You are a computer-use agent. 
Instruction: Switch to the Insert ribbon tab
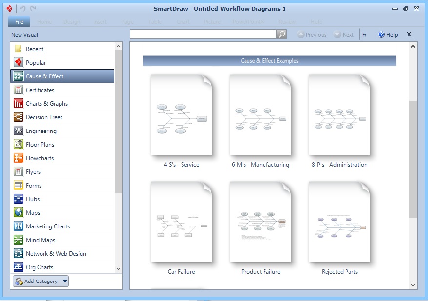(x=100, y=22)
